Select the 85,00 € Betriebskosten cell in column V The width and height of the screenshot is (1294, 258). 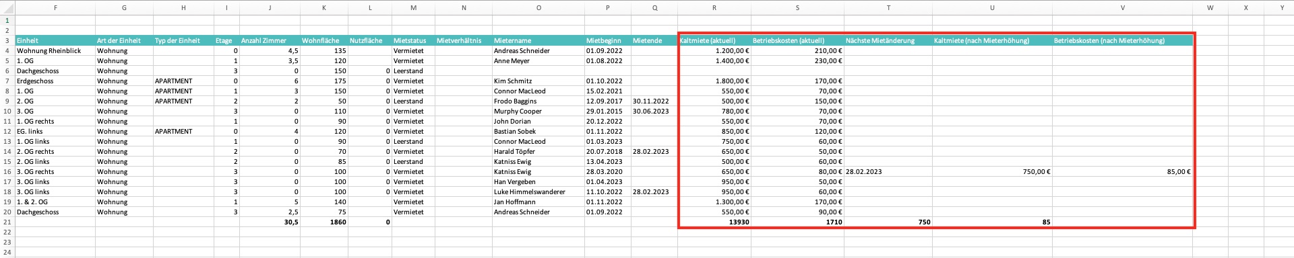pyautogui.click(x=1122, y=171)
